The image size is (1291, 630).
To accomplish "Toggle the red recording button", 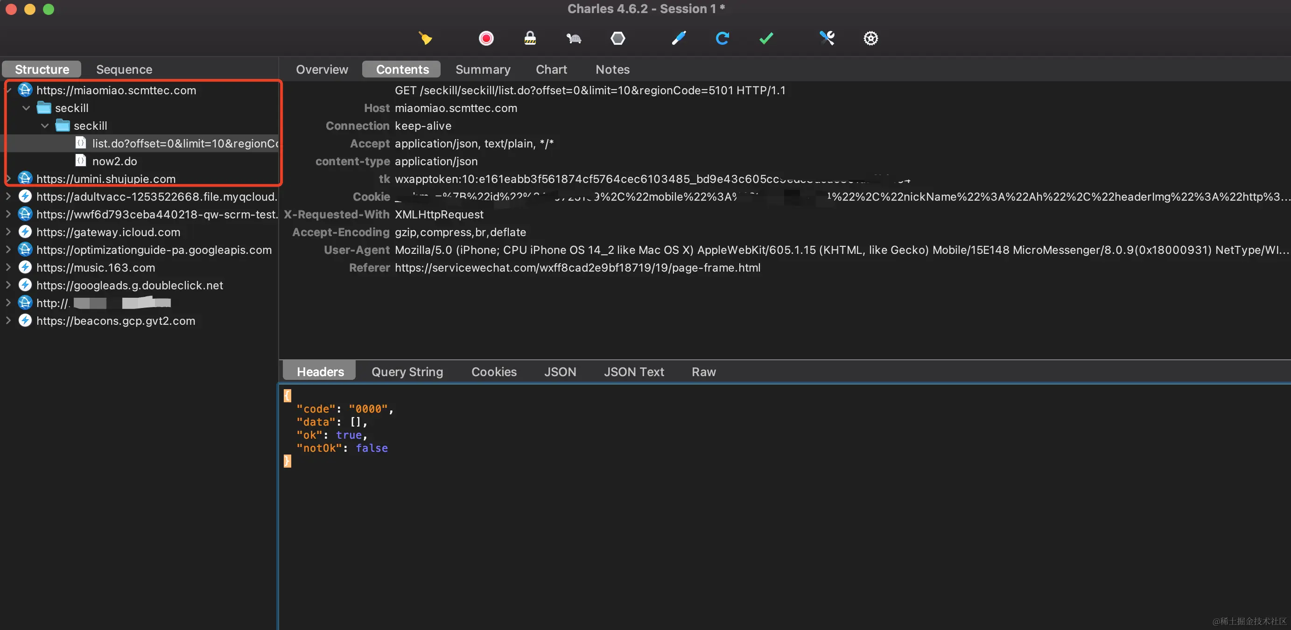I will [485, 38].
